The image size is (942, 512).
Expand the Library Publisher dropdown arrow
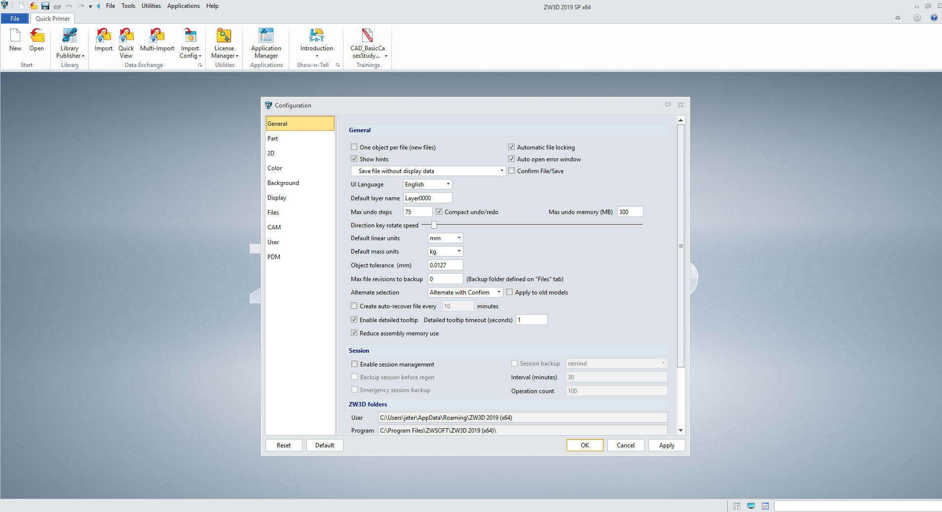pyautogui.click(x=83, y=56)
